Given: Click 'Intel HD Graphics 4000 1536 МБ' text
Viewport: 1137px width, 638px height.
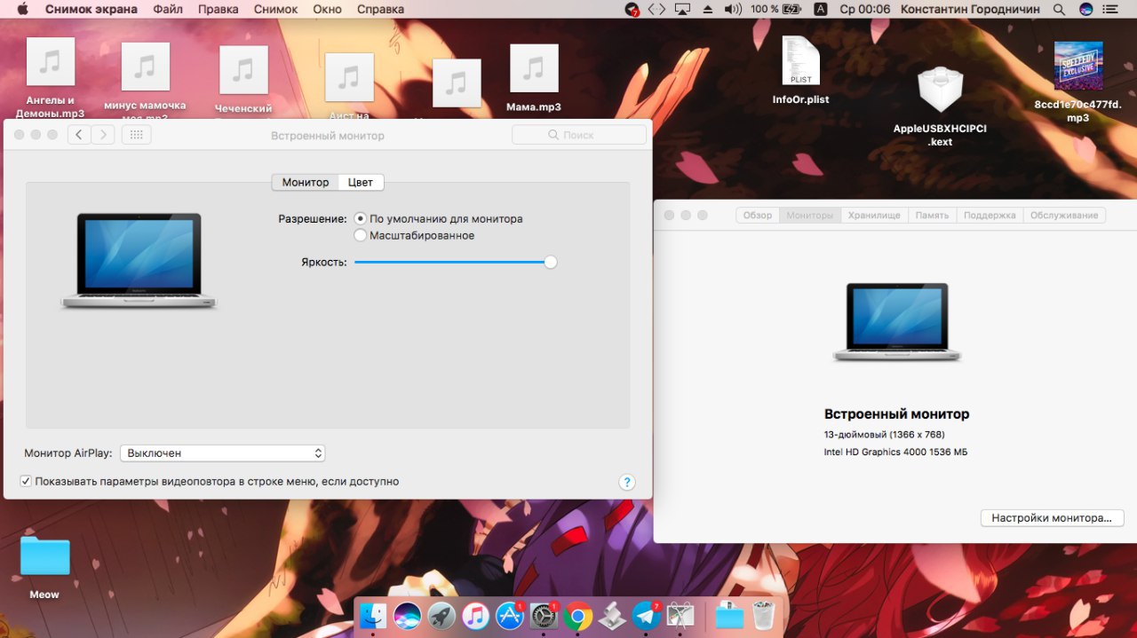Looking at the screenshot, I should [x=895, y=453].
